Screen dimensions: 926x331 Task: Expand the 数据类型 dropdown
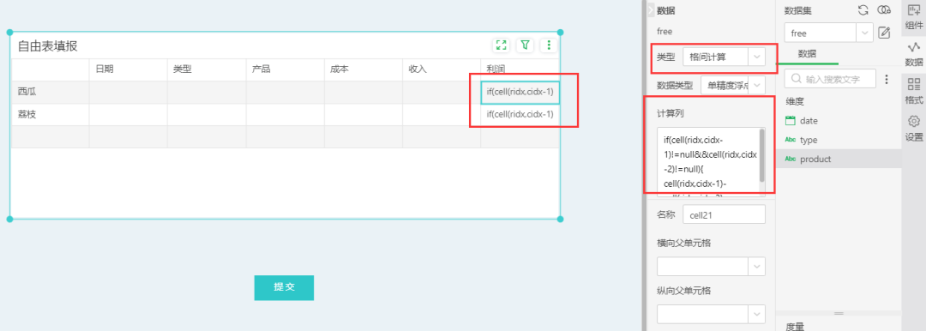tap(733, 85)
